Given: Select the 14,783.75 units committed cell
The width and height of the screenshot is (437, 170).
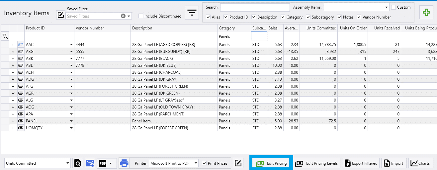Looking at the screenshot, I should click(x=319, y=45).
